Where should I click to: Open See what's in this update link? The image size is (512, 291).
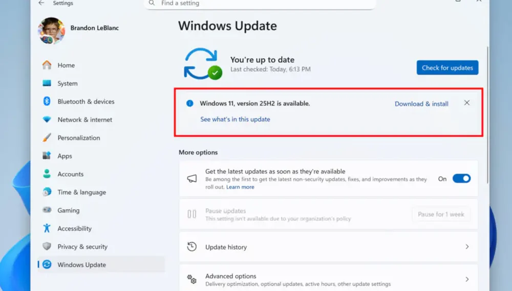pos(235,119)
